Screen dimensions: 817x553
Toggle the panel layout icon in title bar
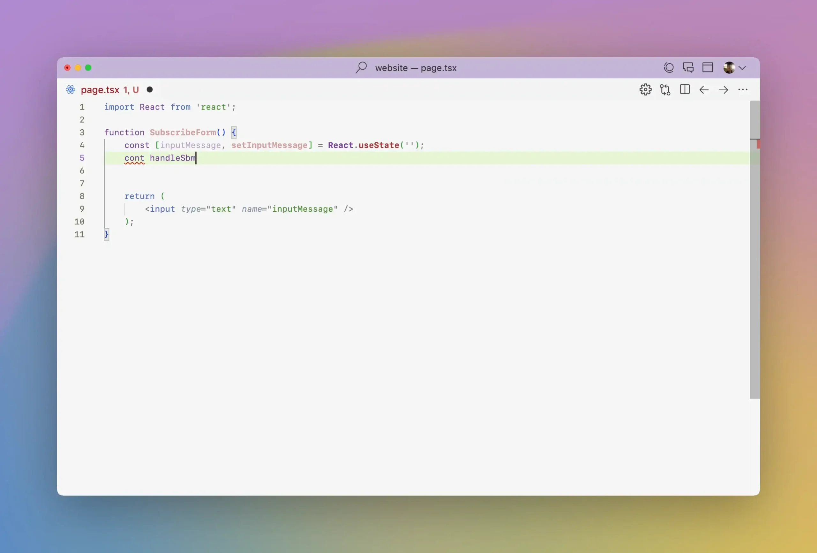[x=708, y=67]
